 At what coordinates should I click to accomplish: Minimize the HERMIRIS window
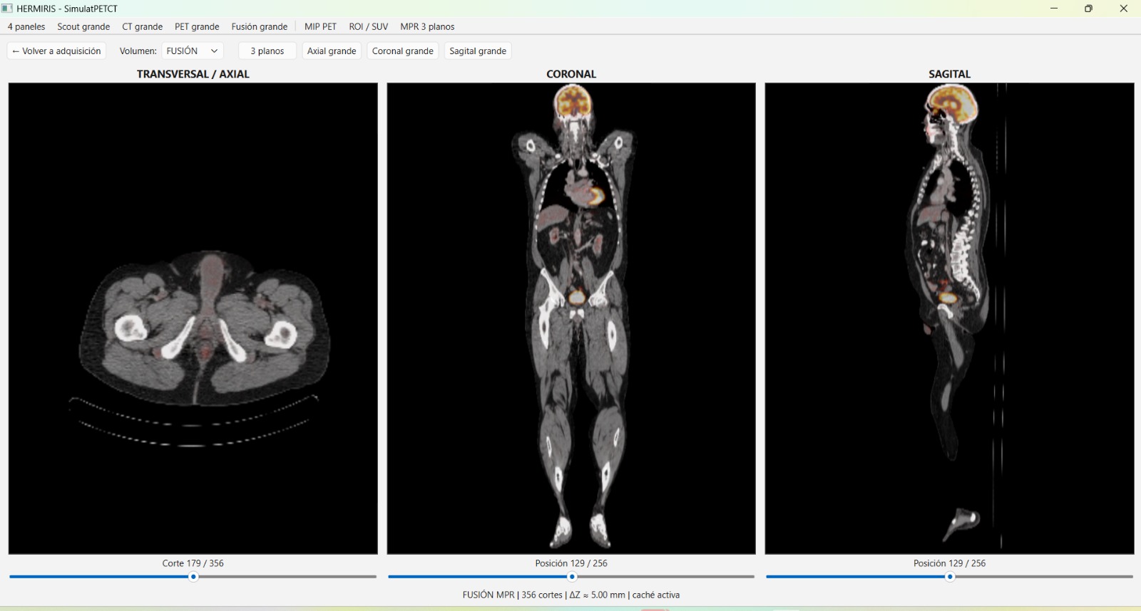tap(1054, 9)
